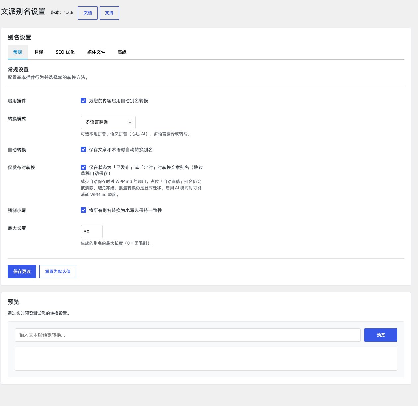The height and width of the screenshot is (406, 418).
Task: Click the 可选本地拼音 description text
Action: click(136, 134)
